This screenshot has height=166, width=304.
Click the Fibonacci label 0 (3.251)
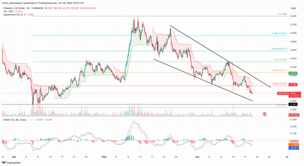coord(281,105)
